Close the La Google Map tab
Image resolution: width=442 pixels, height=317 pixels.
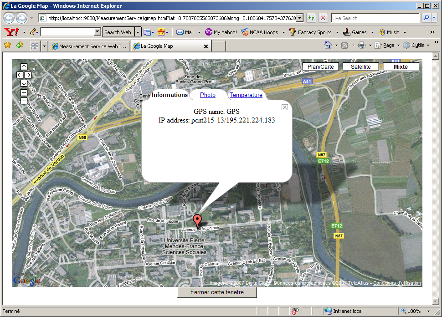click(x=206, y=46)
